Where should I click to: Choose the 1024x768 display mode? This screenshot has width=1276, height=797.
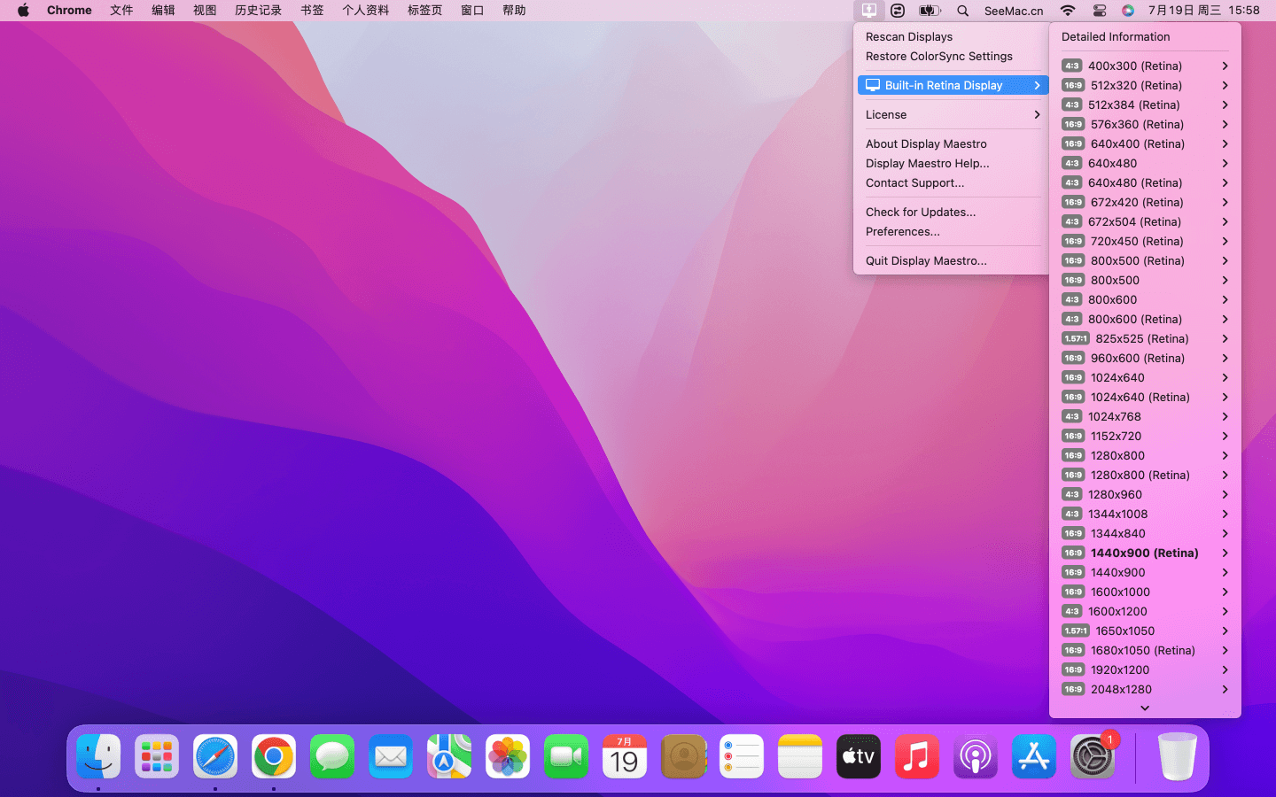click(x=1114, y=416)
